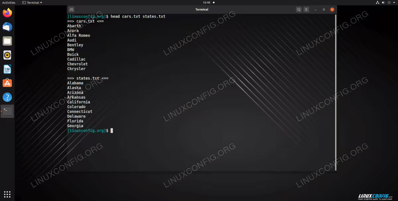Image resolution: width=398 pixels, height=201 pixels.
Task: Open the Files manager in dock
Action: 7,41
